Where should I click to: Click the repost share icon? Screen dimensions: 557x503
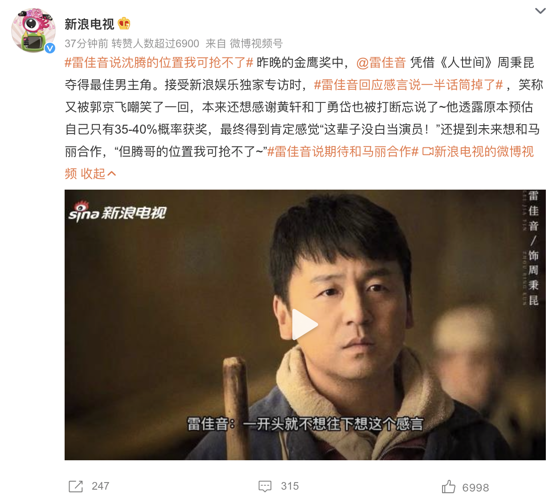tap(76, 487)
